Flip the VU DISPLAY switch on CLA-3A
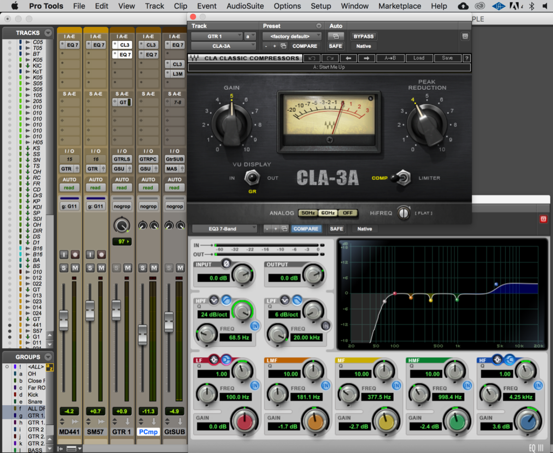Viewport: 553px width, 453px height. (x=251, y=177)
